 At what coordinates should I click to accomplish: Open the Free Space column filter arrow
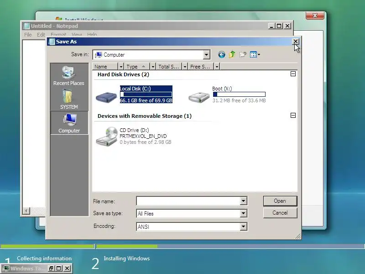[x=217, y=67]
